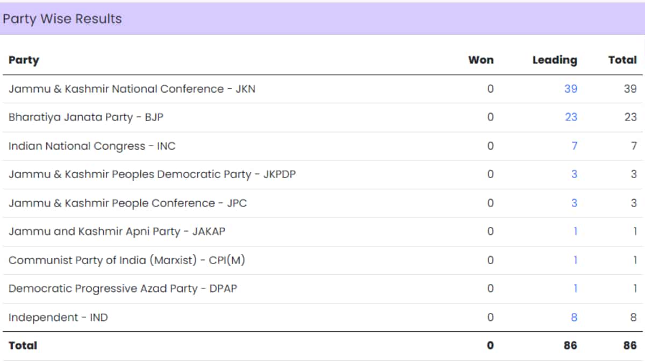Select the Indian National Congress row name
645x363 pixels.
(x=92, y=146)
